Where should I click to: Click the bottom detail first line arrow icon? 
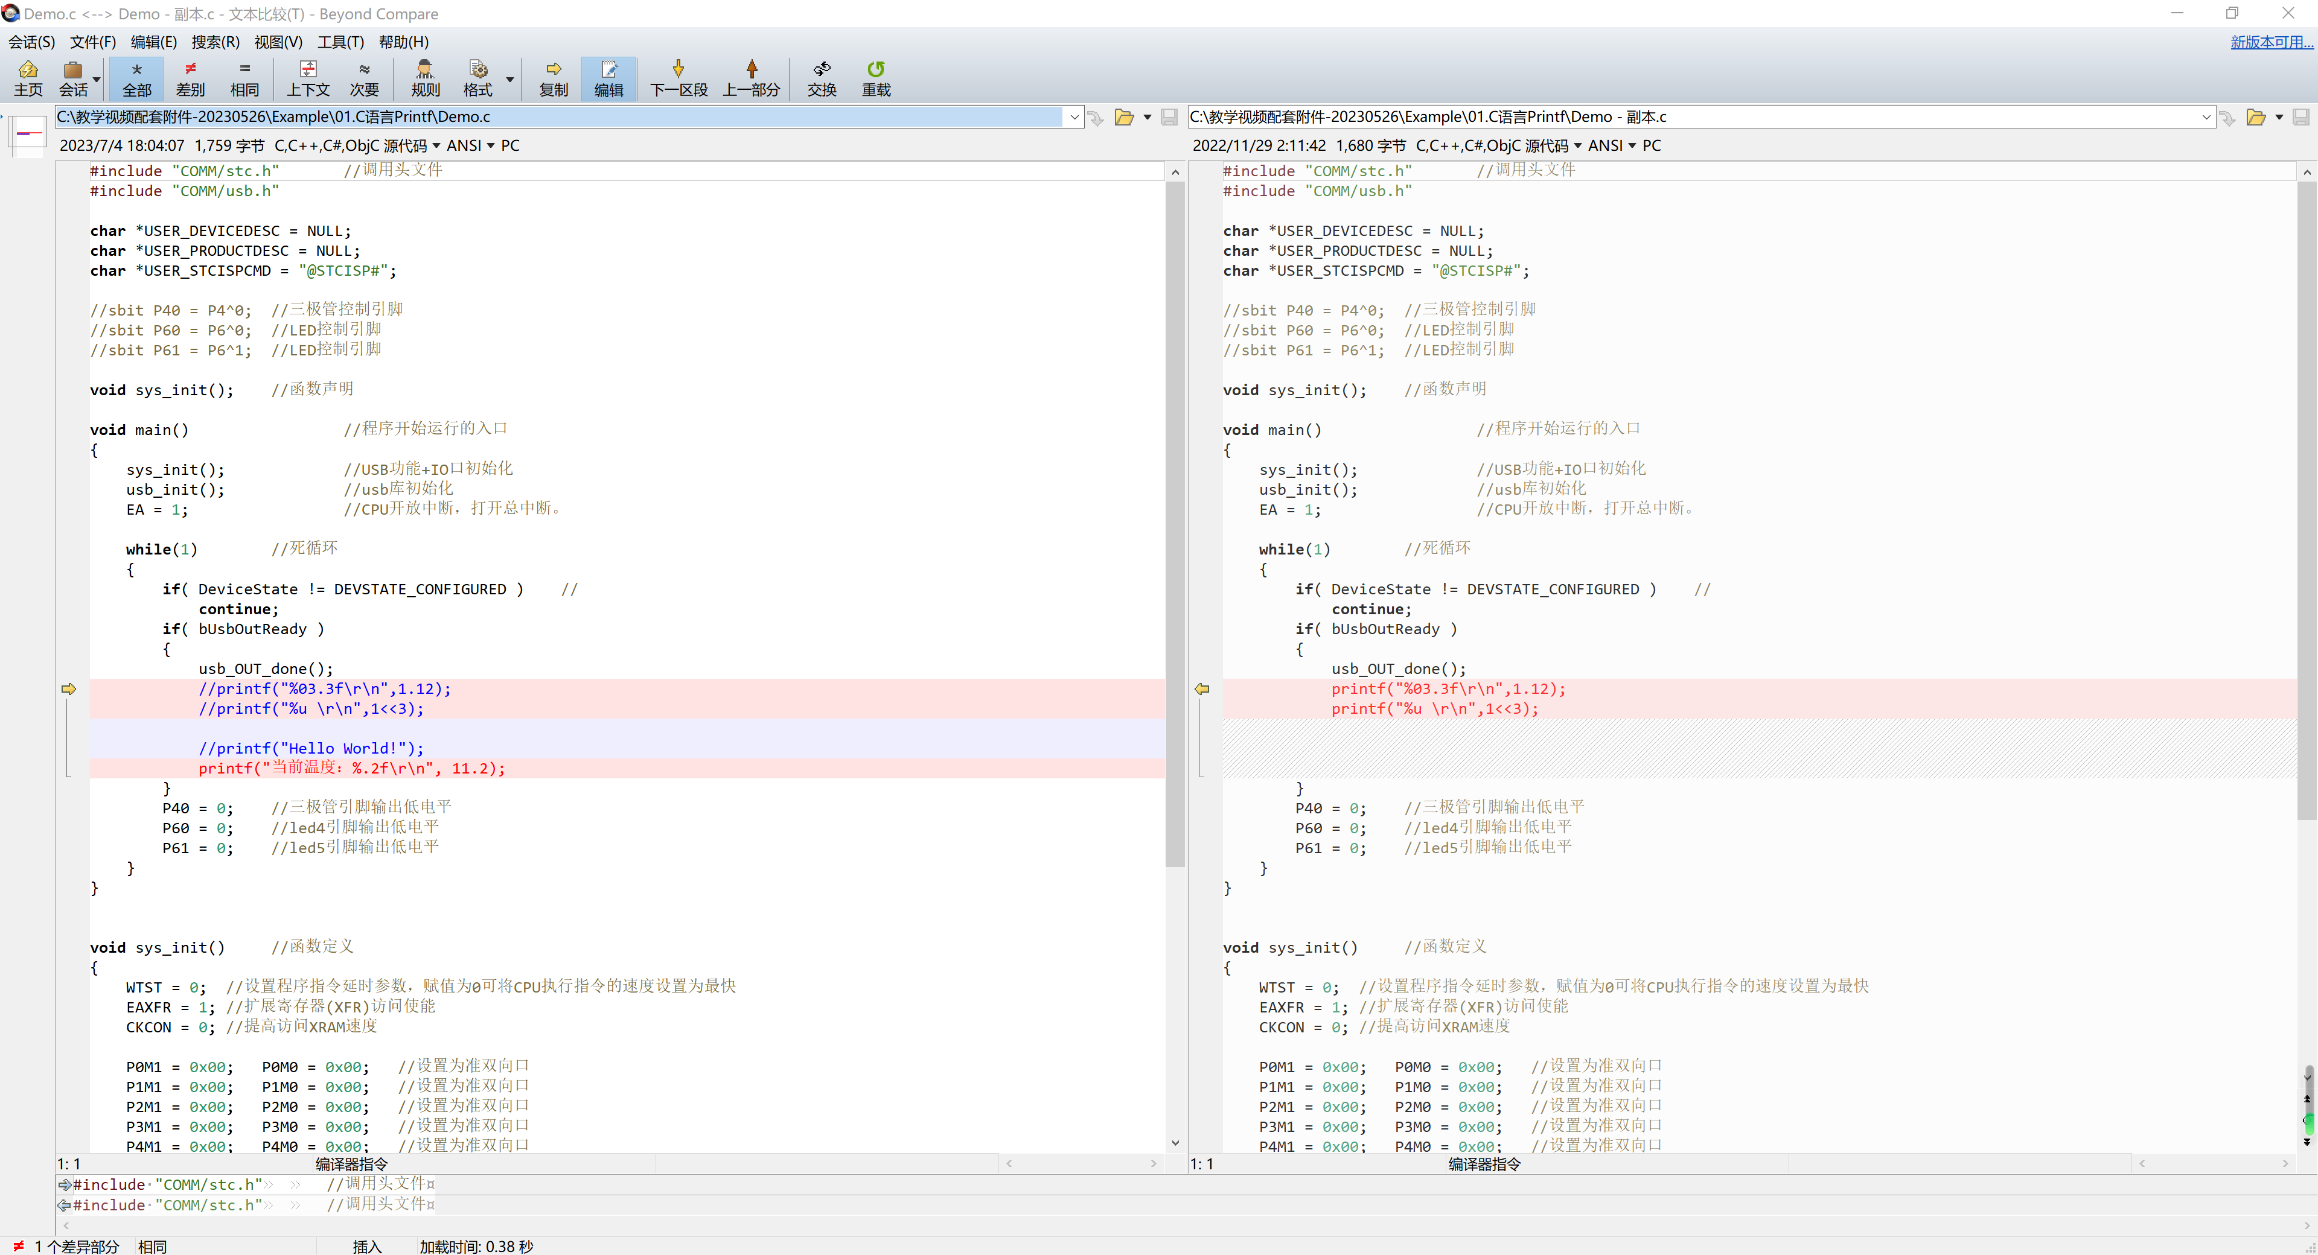(64, 1185)
